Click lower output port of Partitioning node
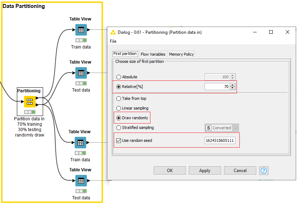Image resolution: width=299 pixels, height=204 pixels. click(x=37, y=105)
